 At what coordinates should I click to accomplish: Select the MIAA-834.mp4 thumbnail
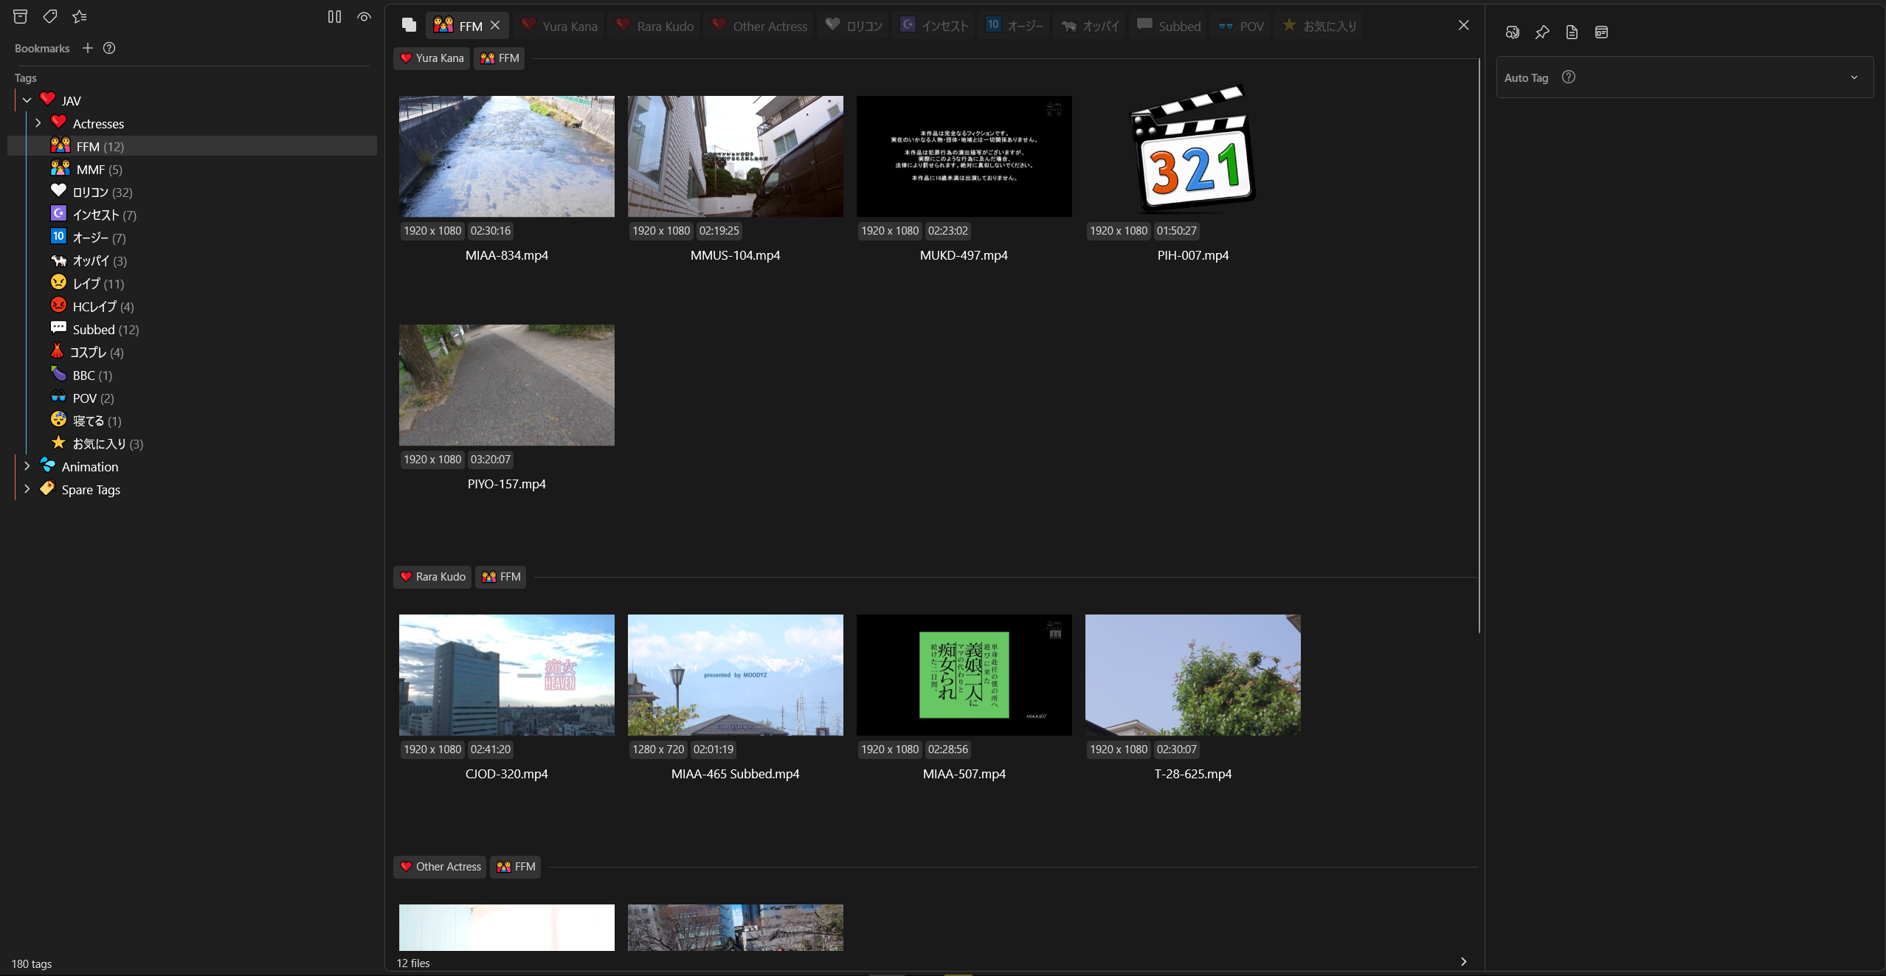(x=507, y=156)
